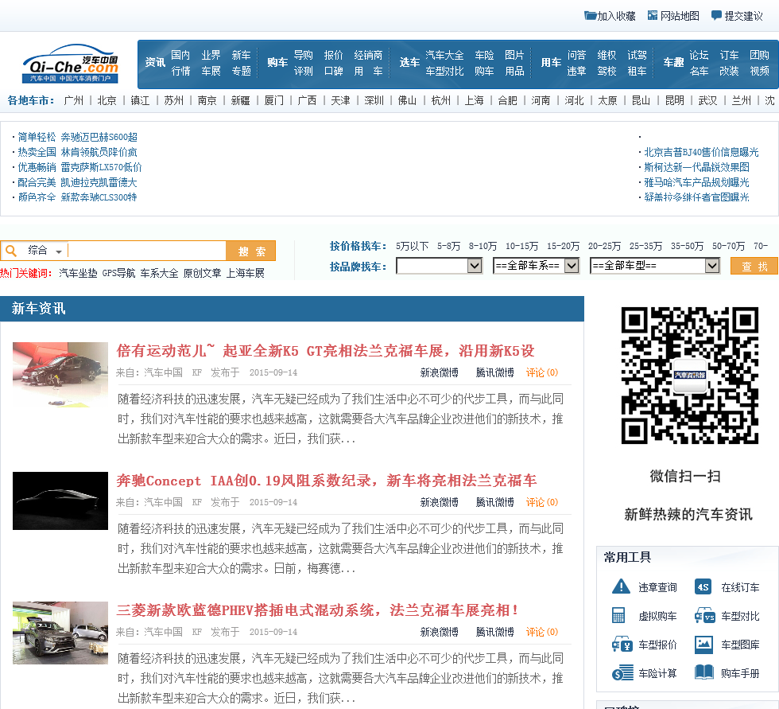Open the 选车 navigation menu section
The image size is (779, 709).
pyautogui.click(x=409, y=63)
